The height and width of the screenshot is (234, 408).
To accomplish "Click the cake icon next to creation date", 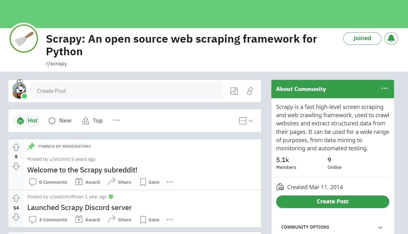I will click(x=280, y=187).
